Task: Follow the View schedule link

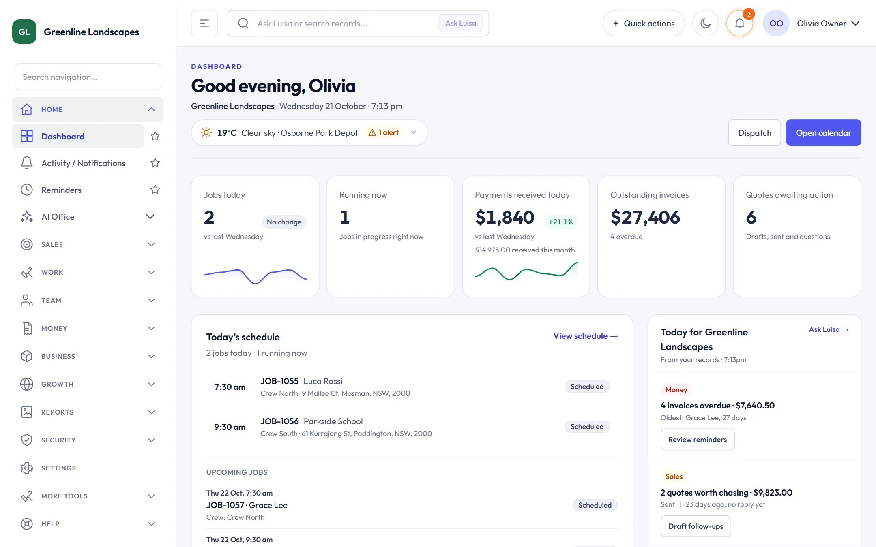Action: (x=586, y=336)
